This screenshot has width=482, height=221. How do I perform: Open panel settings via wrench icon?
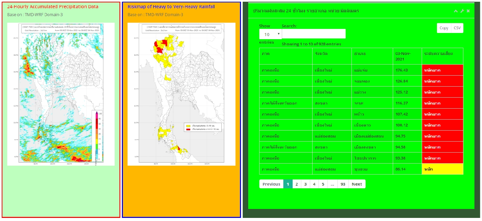[x=462, y=11]
